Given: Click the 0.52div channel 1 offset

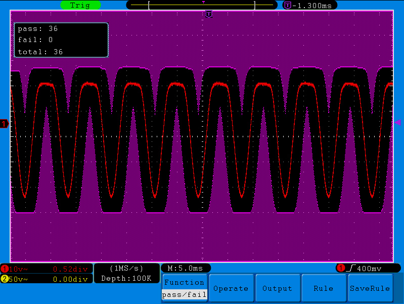Looking at the screenshot, I should pos(70,270).
